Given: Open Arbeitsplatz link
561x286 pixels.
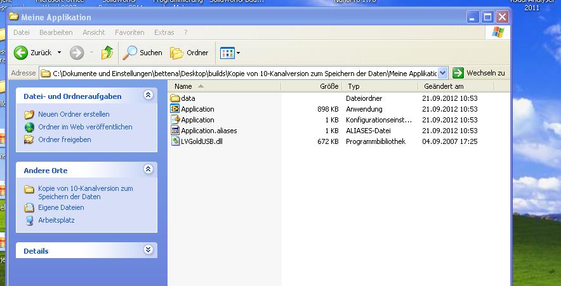Looking at the screenshot, I should 56,220.
